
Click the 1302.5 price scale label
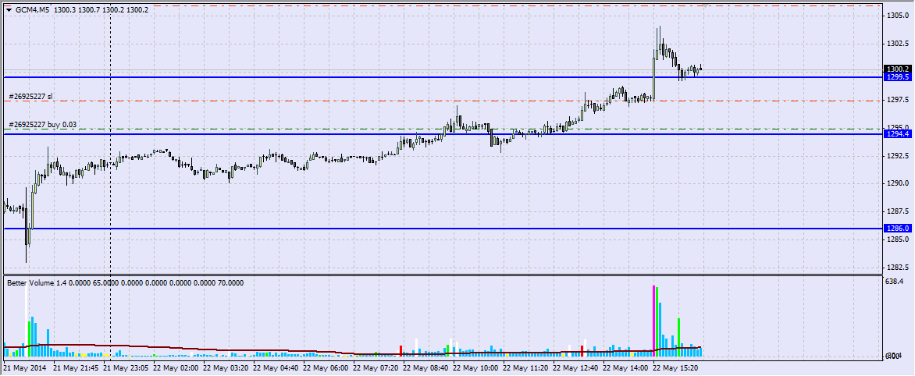click(x=898, y=44)
